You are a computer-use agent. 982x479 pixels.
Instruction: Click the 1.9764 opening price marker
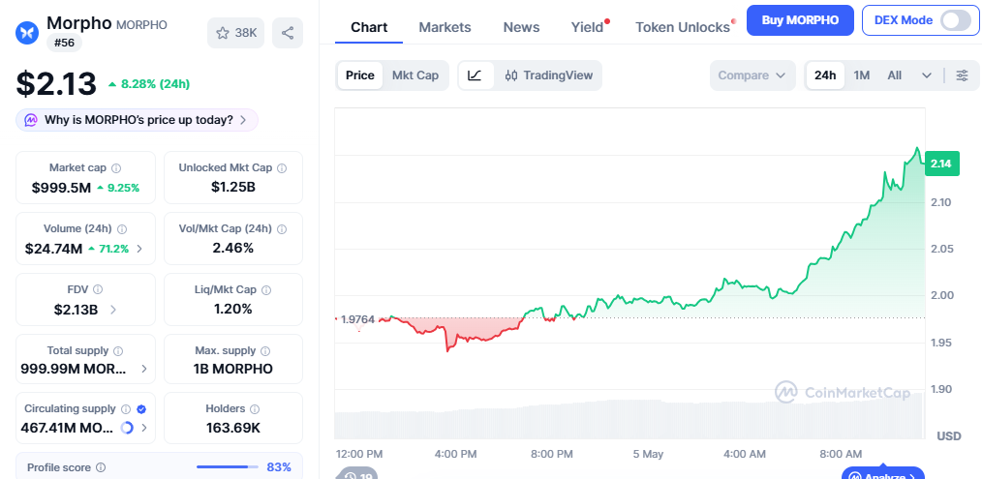[x=357, y=319]
